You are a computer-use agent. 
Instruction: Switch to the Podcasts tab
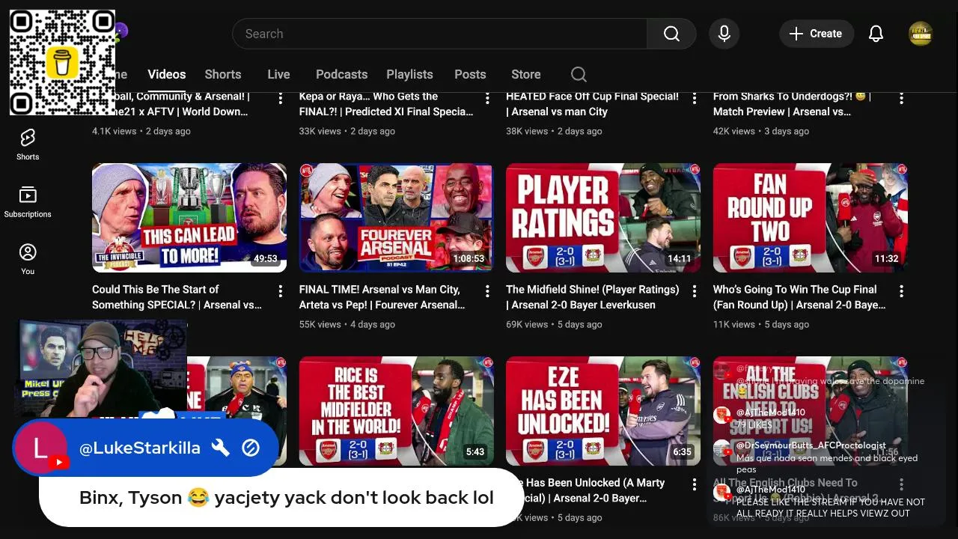click(341, 74)
